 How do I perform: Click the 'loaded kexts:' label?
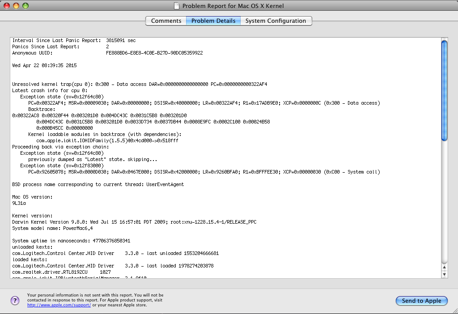(x=30, y=260)
